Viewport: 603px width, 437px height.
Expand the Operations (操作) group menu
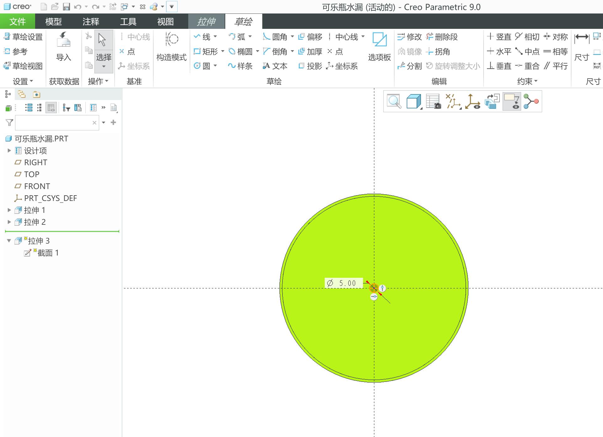[x=98, y=82]
